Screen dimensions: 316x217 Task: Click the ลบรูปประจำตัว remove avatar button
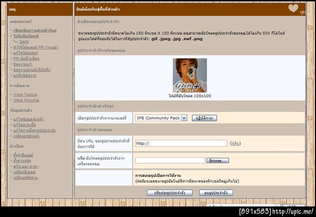[216, 193]
